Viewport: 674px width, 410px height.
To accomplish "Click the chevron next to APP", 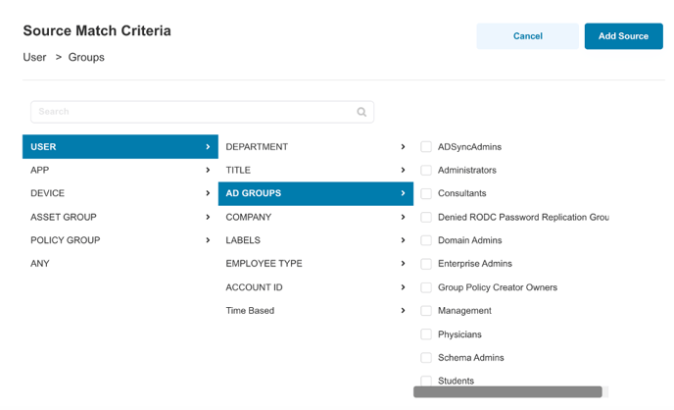I will [x=208, y=170].
